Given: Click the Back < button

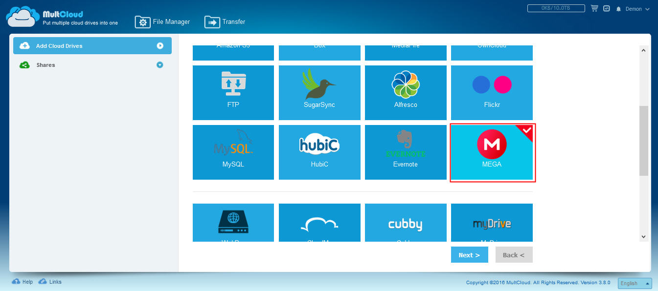Looking at the screenshot, I should point(514,255).
